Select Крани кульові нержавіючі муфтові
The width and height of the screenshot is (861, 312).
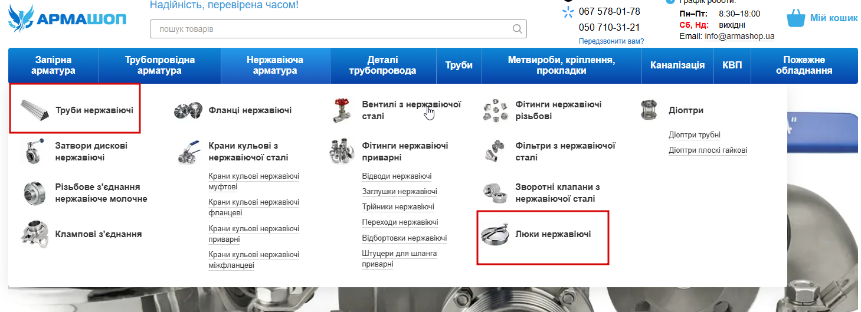coord(254,182)
